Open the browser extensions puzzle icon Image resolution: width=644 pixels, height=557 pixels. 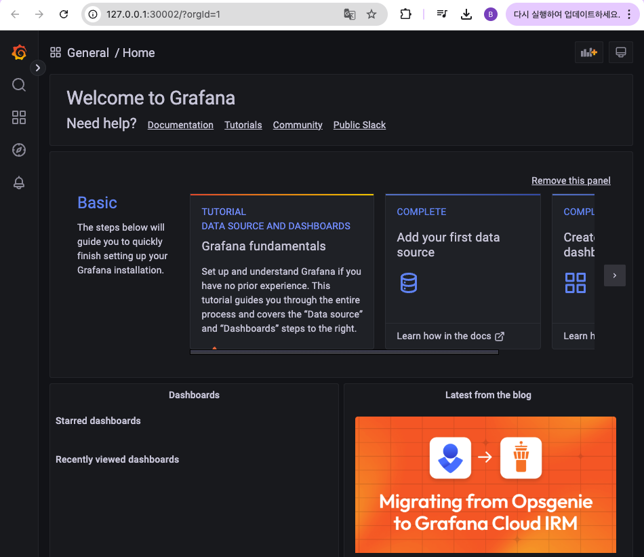(405, 14)
